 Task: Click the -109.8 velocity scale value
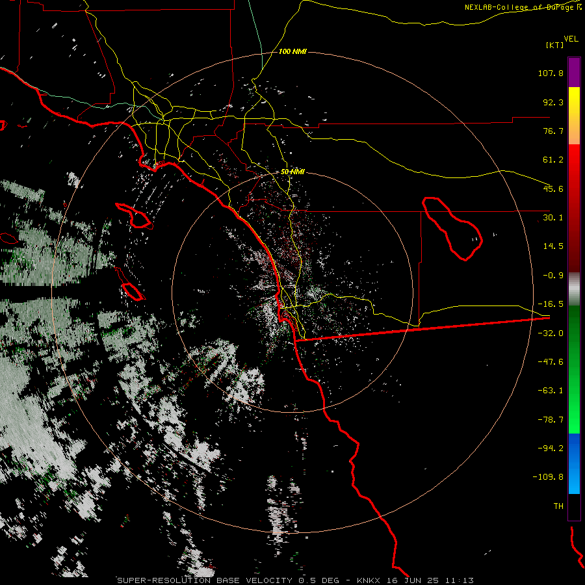click(x=548, y=477)
